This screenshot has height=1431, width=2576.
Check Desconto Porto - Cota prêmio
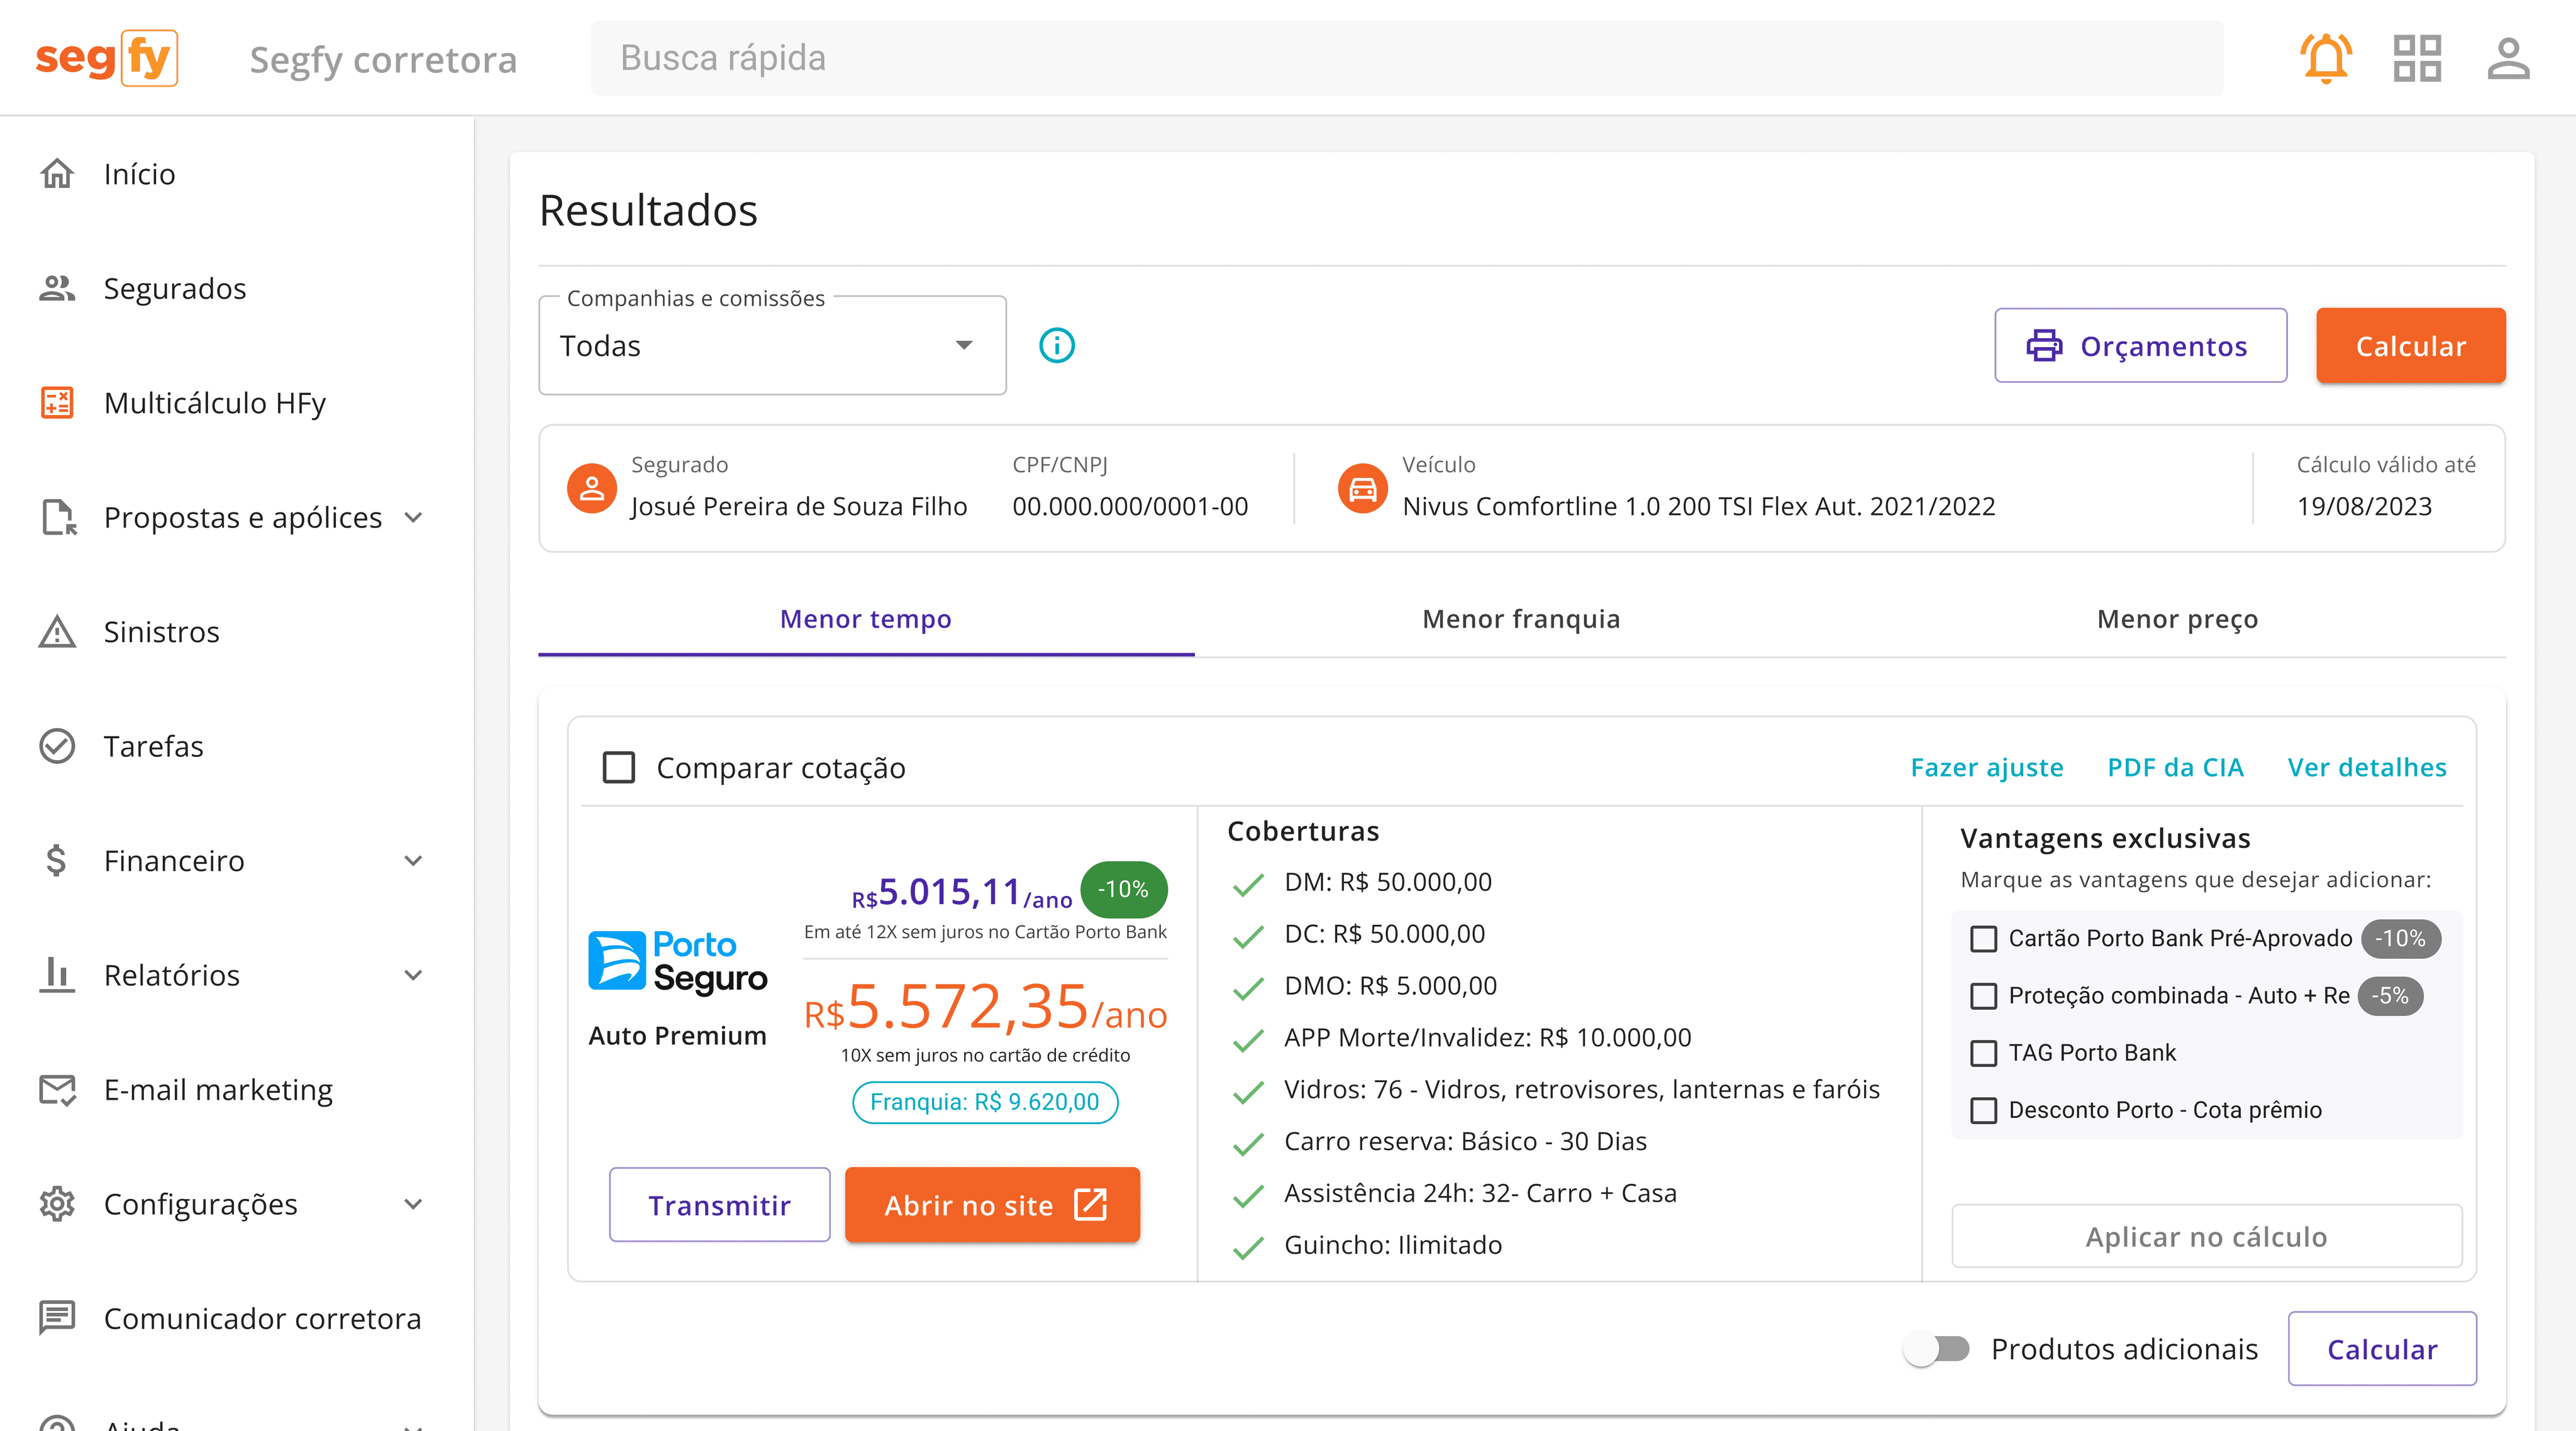(1983, 1110)
